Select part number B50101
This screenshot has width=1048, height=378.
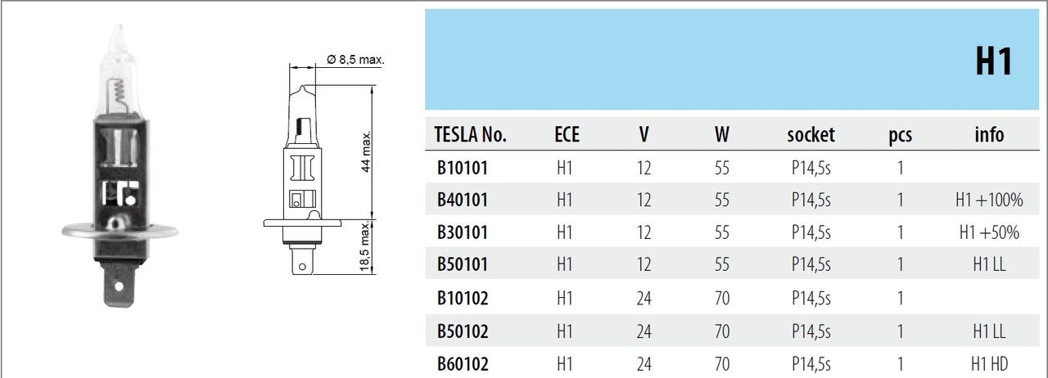click(463, 264)
